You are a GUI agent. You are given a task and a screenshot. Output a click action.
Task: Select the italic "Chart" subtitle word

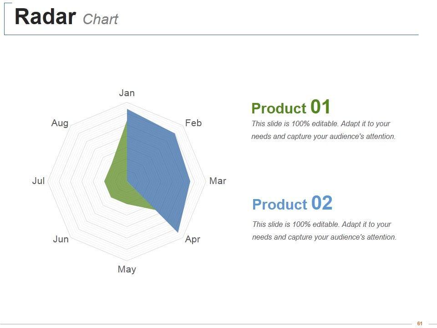click(101, 19)
